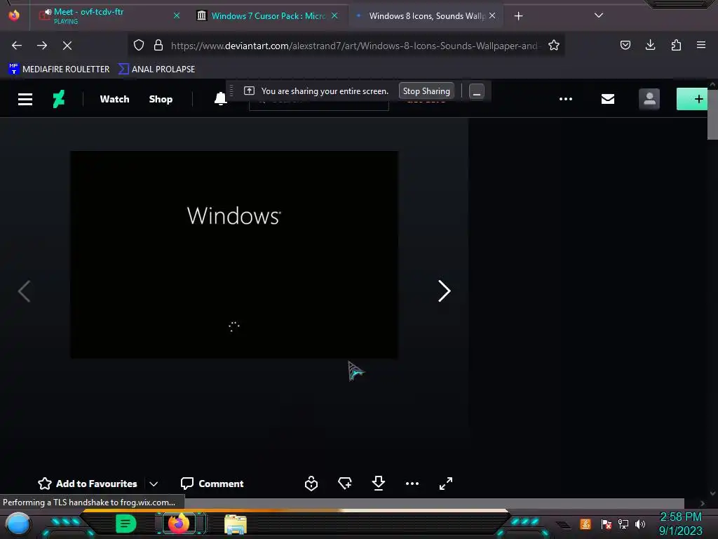Open the Firefox View icon in tab bar

click(x=14, y=15)
